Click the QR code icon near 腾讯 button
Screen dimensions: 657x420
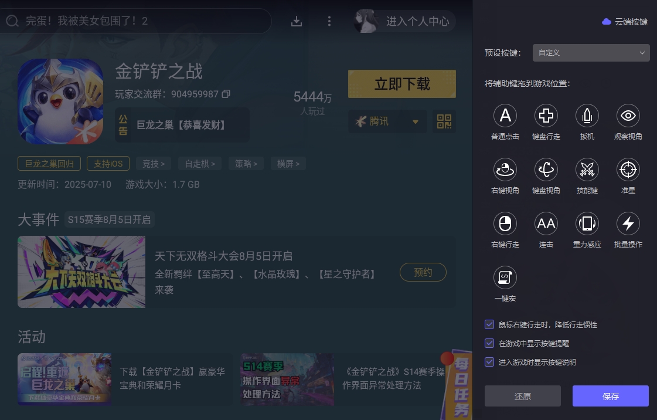(444, 121)
